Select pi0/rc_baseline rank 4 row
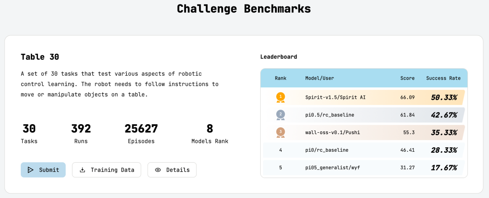Image resolution: width=489 pixels, height=198 pixels. tap(364, 150)
